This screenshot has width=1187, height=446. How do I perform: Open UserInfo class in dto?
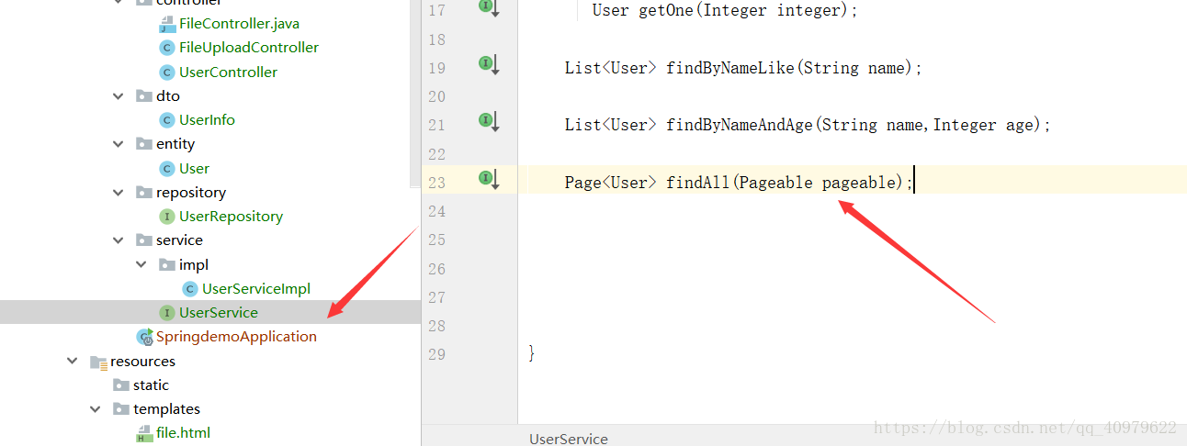coord(207,119)
